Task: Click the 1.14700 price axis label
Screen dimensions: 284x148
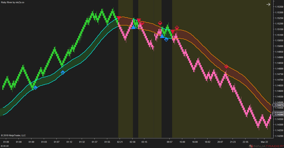Action: point(279,80)
